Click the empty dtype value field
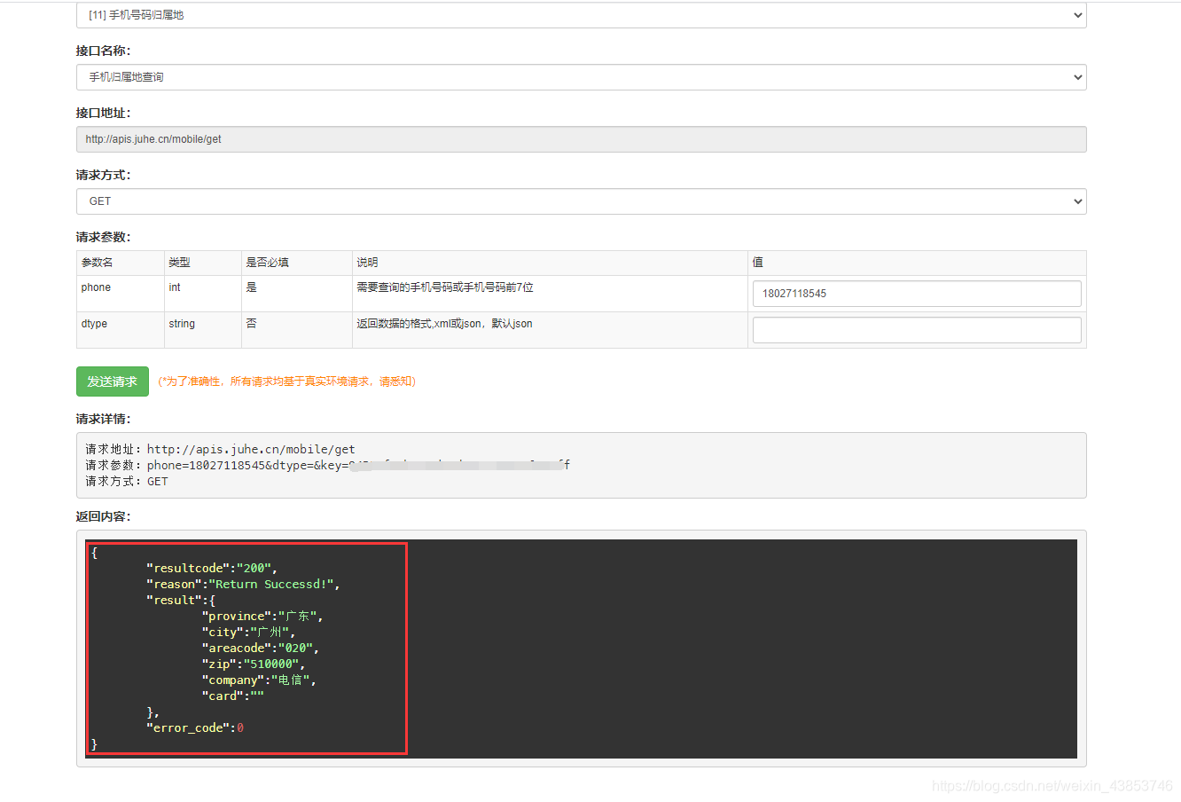The image size is (1181, 802). pyautogui.click(x=917, y=330)
